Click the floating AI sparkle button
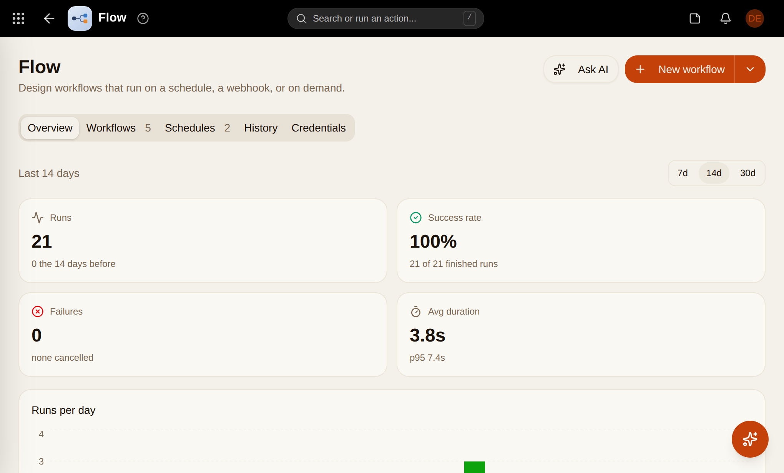Viewport: 784px width, 473px height. (x=750, y=439)
